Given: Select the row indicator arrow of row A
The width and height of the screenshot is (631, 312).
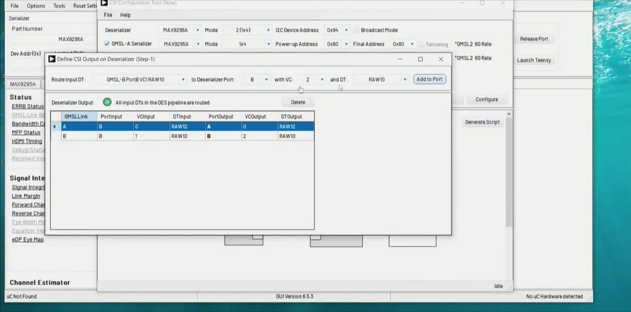Looking at the screenshot, I should (55, 126).
